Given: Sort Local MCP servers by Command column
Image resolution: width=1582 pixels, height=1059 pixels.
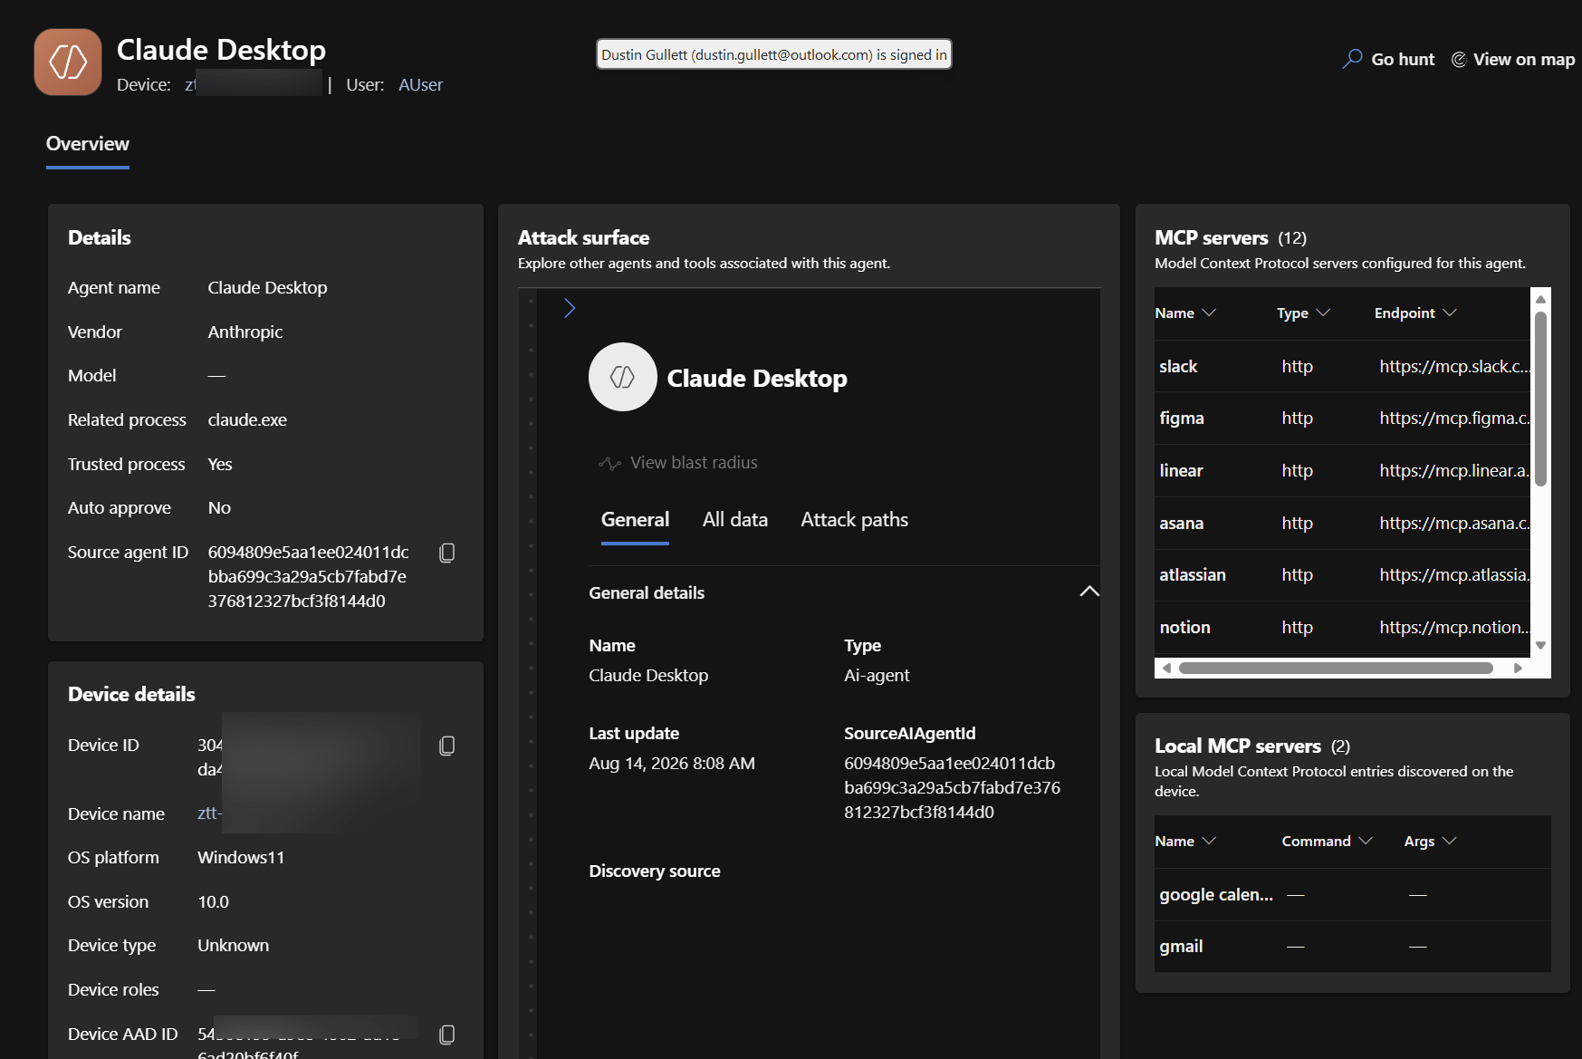Looking at the screenshot, I should 1327,841.
